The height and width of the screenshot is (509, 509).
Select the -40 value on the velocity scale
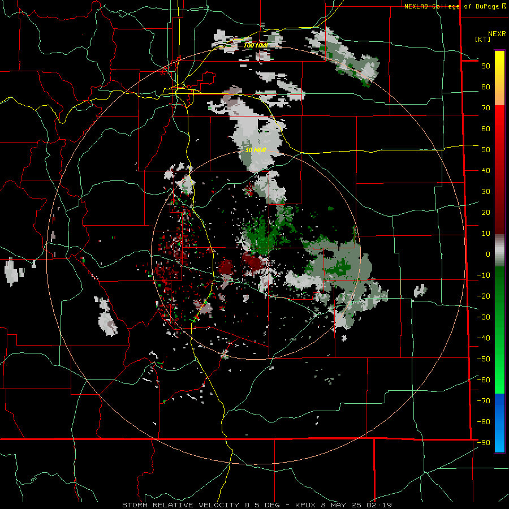coord(484,338)
